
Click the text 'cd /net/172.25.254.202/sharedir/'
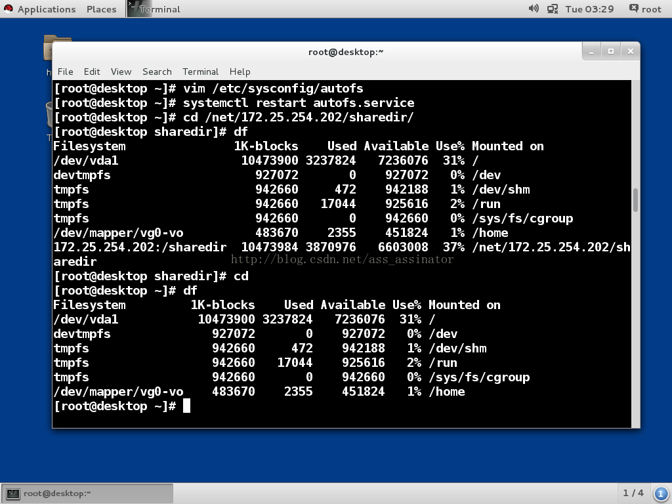click(299, 117)
